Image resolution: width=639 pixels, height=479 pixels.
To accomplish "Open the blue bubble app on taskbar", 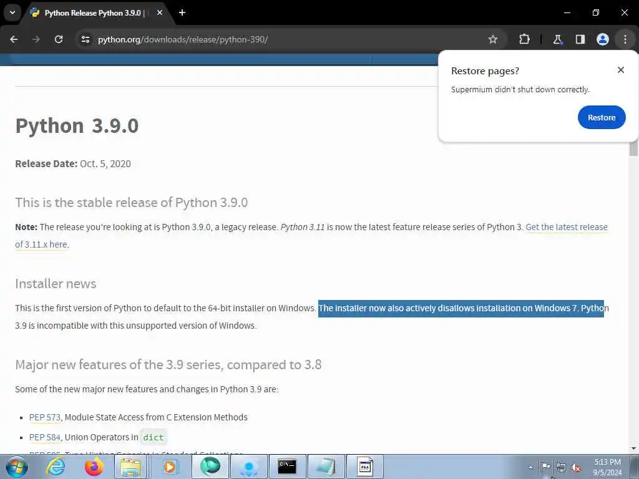I will [248, 467].
